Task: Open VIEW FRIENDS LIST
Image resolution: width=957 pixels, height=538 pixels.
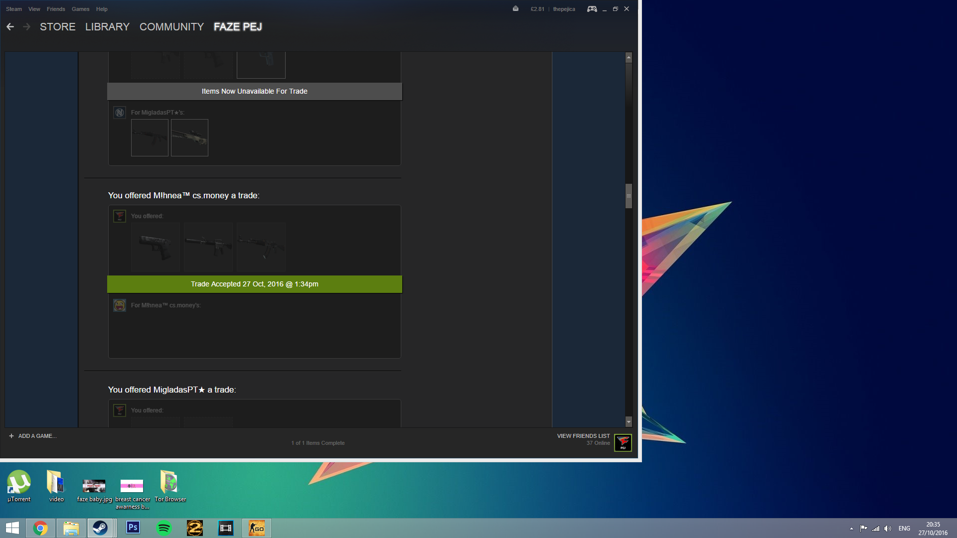Action: coord(583,436)
